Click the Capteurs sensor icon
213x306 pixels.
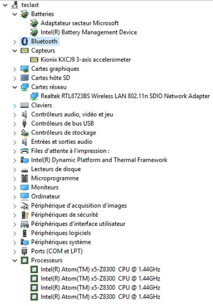pos(25,51)
